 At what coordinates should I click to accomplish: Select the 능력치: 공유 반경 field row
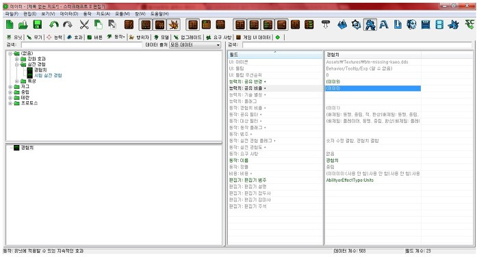click(x=275, y=82)
